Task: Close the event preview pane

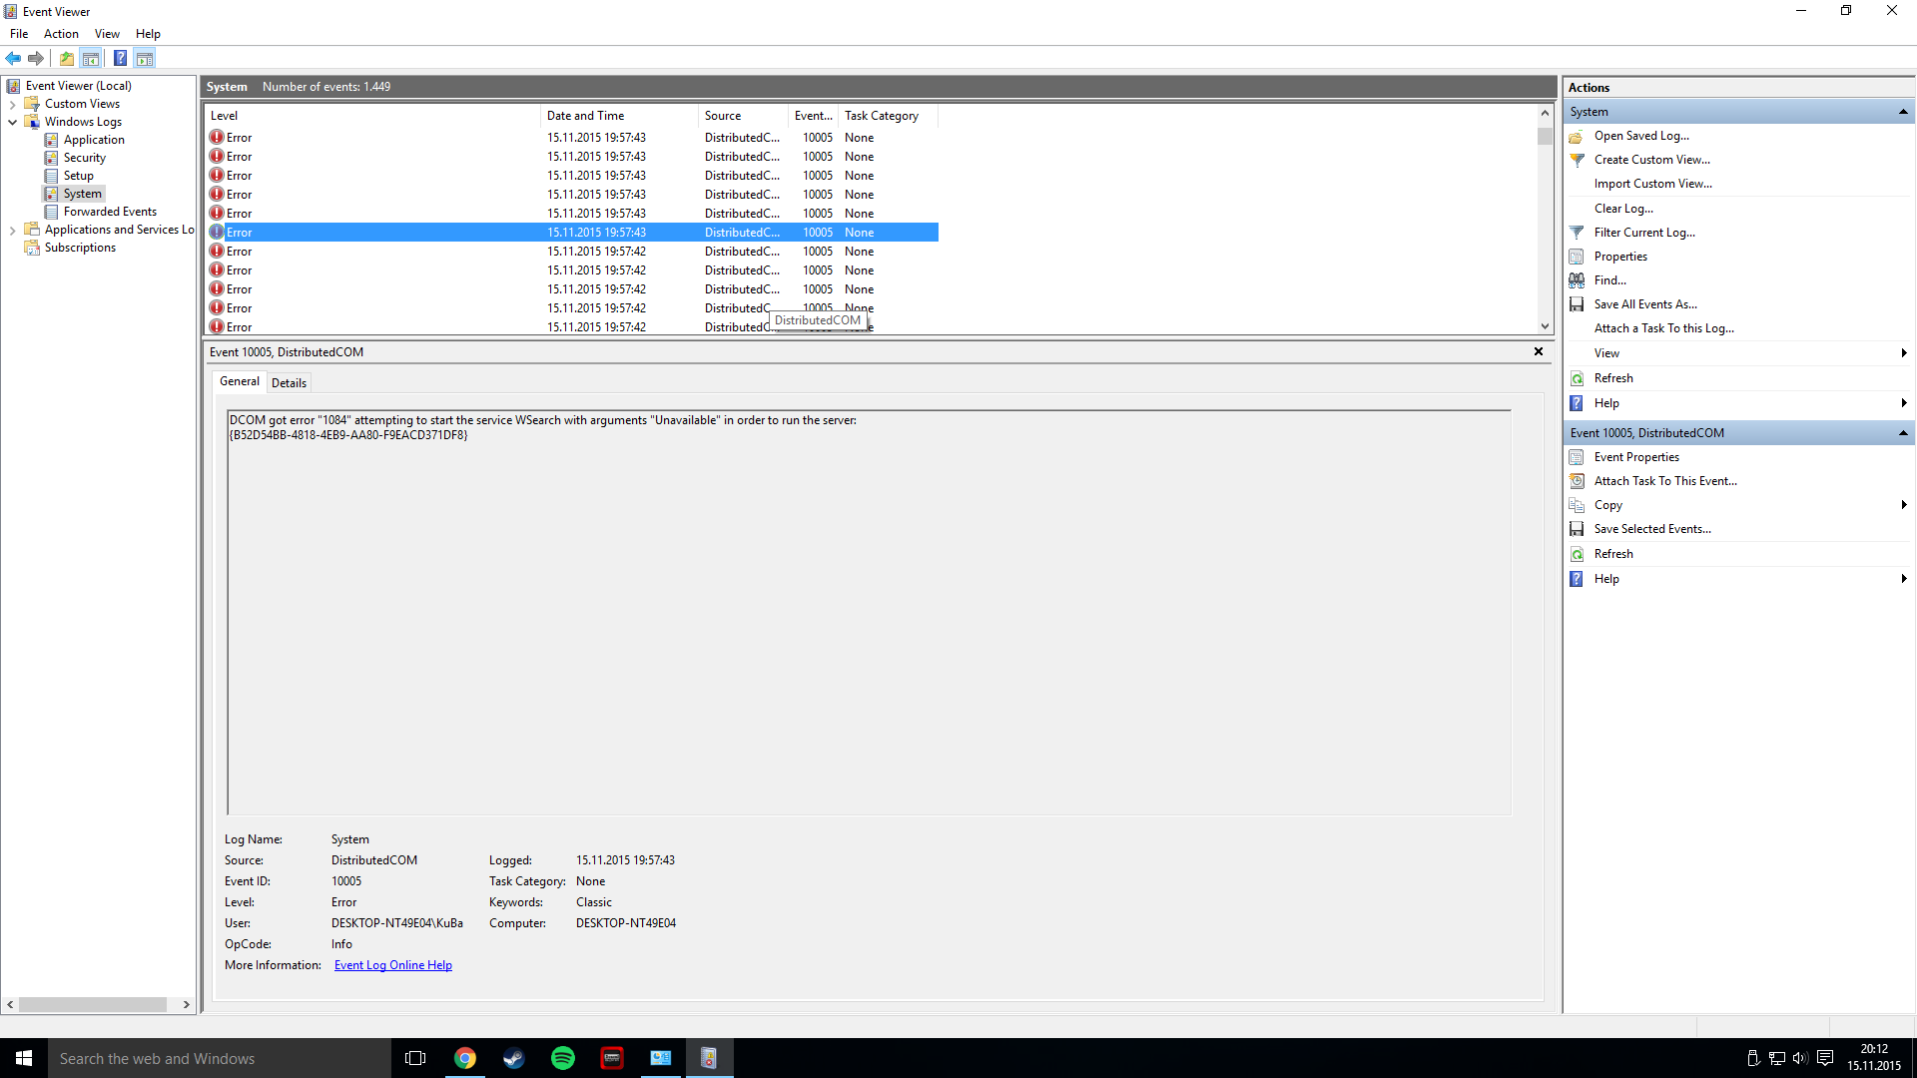Action: [1538, 351]
